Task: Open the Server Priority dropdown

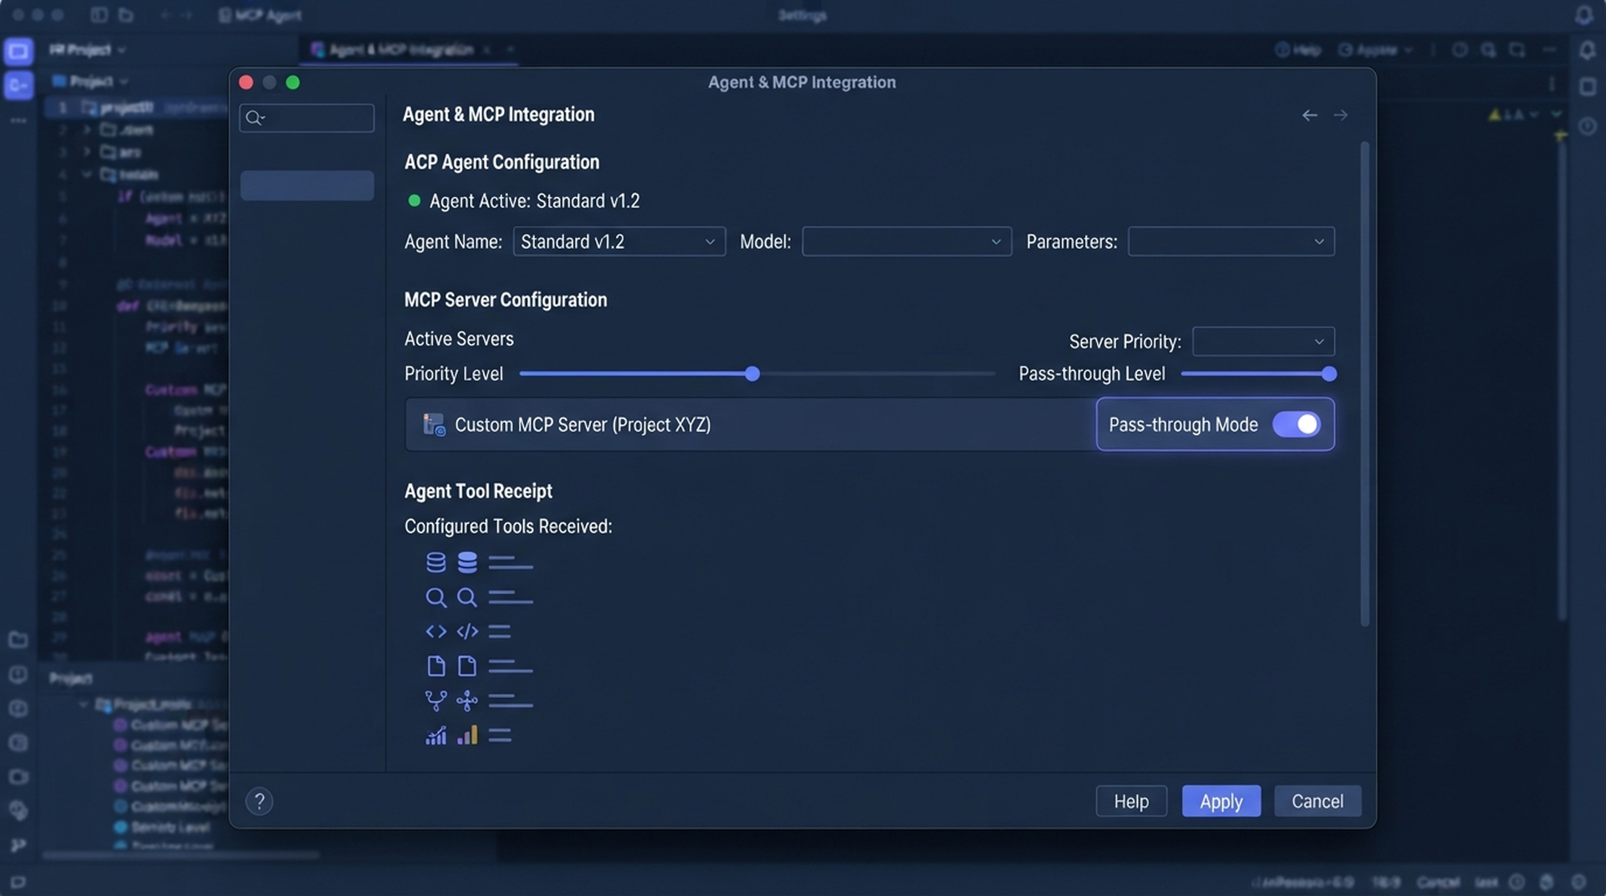Action: click(x=1263, y=341)
